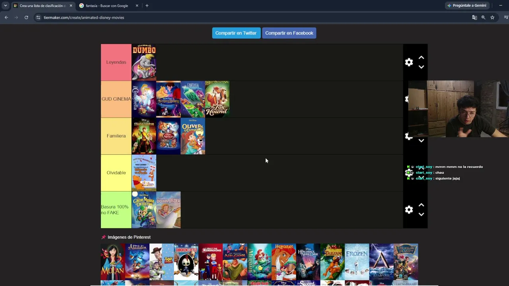The width and height of the screenshot is (509, 286).
Task: Select the Winnie the Pooh poster
Action: click(x=144, y=173)
